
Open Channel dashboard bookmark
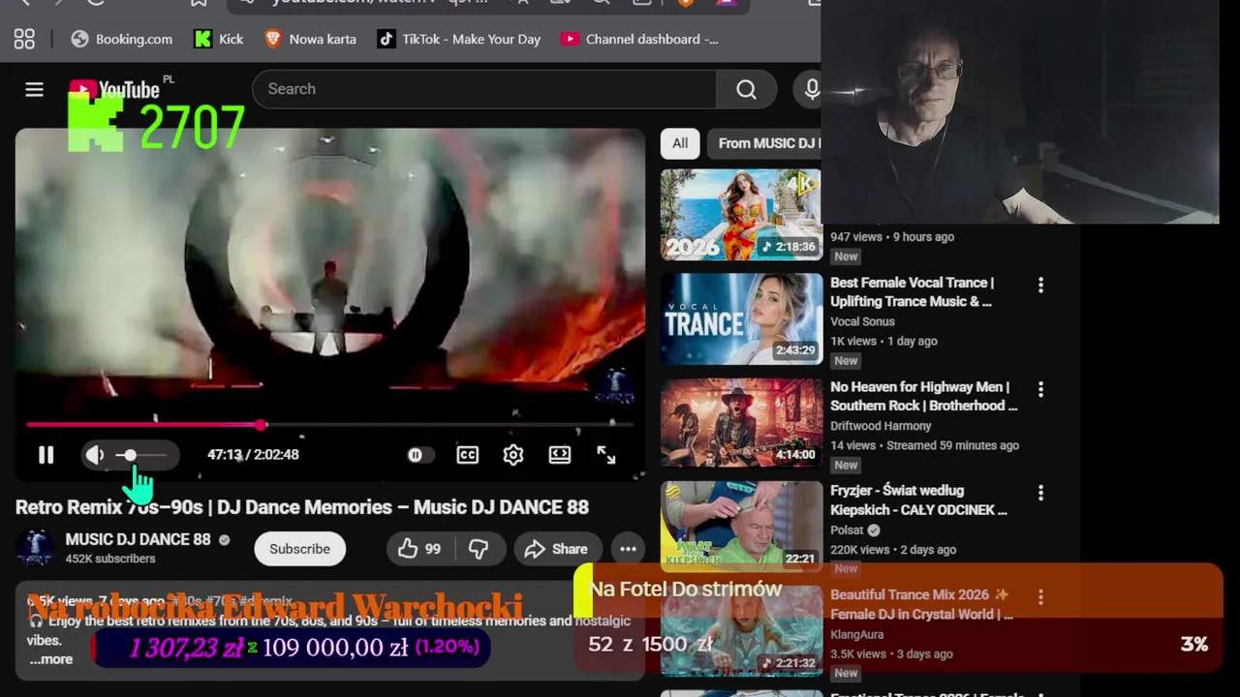[640, 39]
